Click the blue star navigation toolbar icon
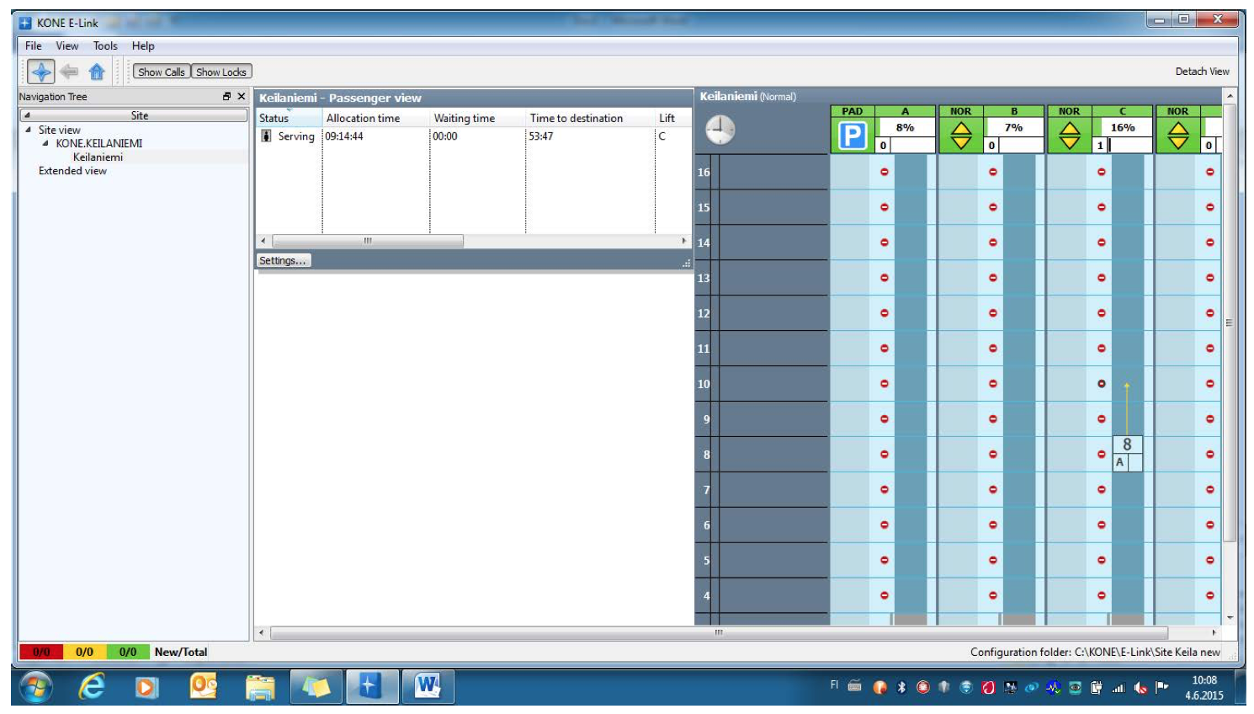This screenshot has height=714, width=1254. click(40, 72)
